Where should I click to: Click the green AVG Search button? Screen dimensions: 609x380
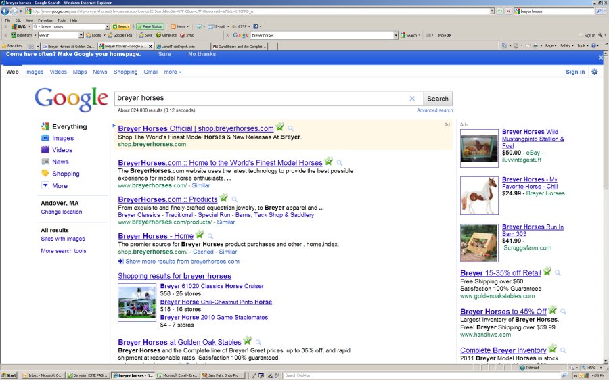coord(121,26)
